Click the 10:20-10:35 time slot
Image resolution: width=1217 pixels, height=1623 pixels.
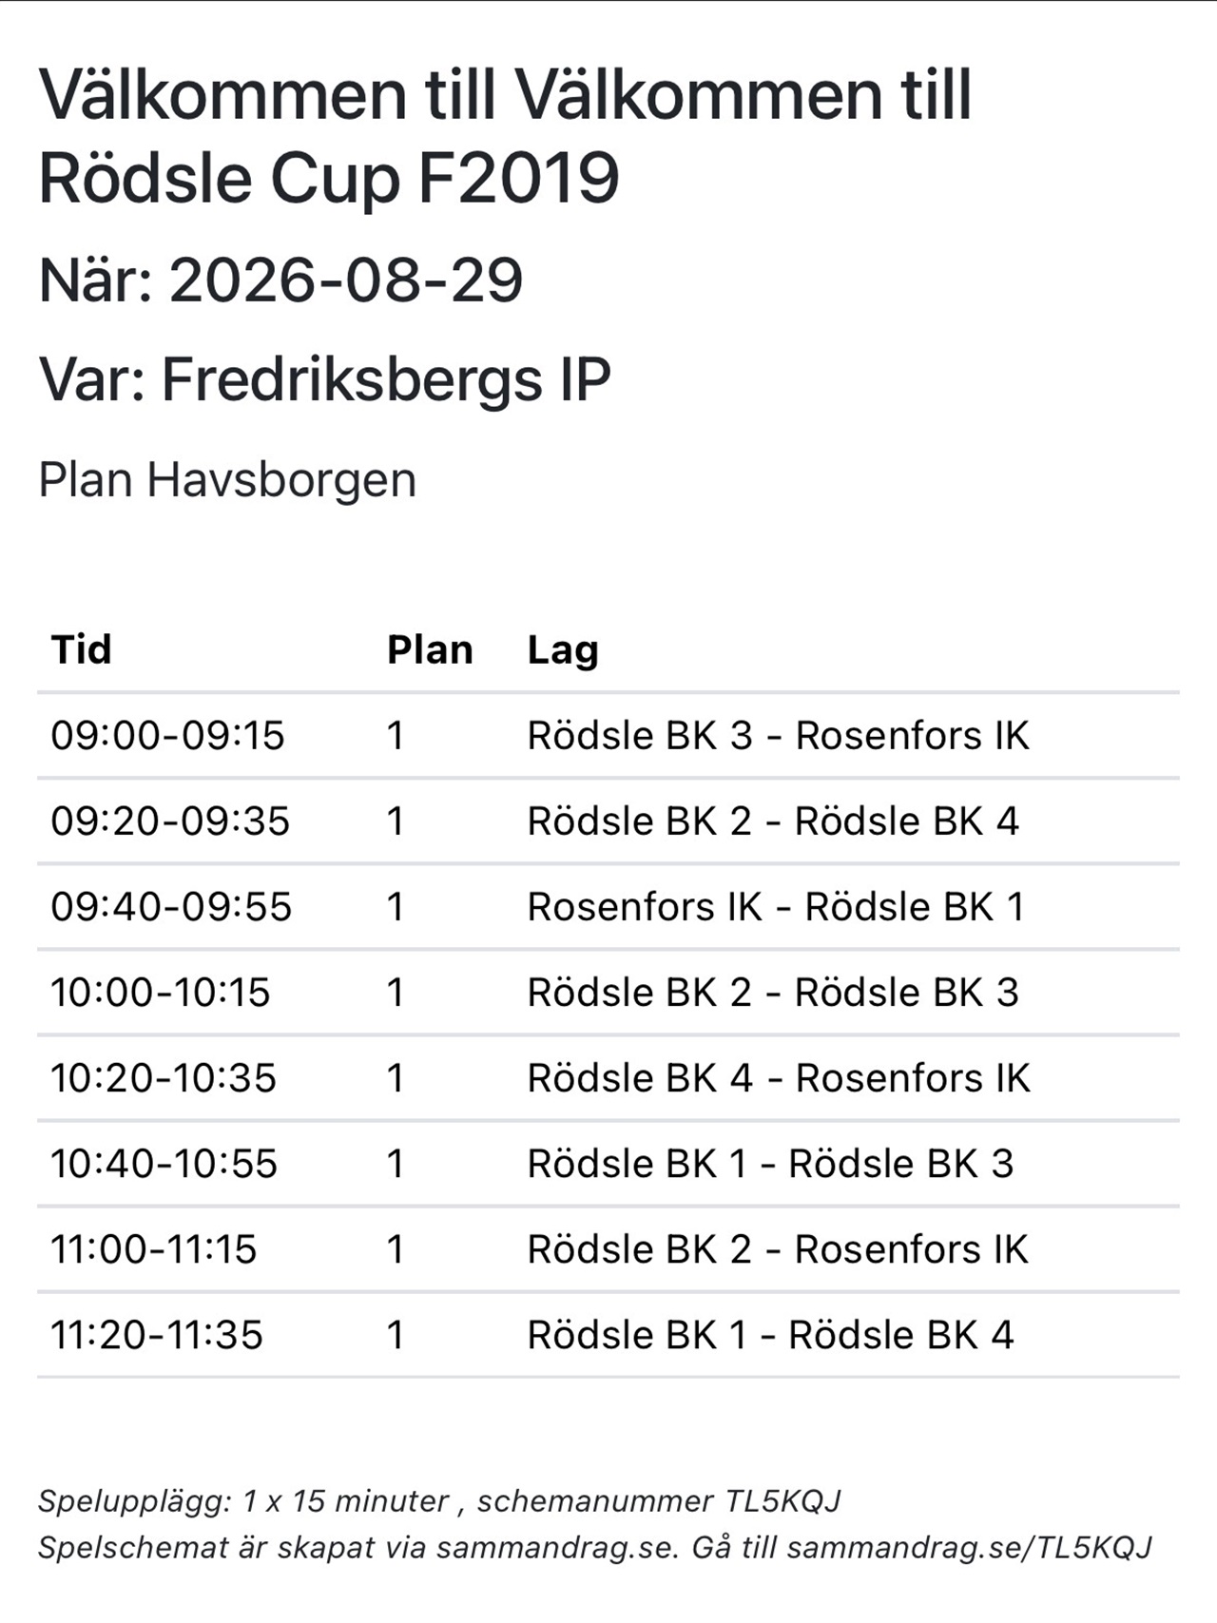pos(164,1078)
